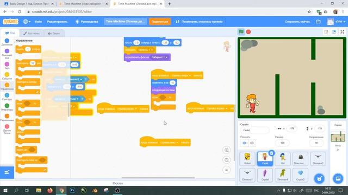The height and width of the screenshot is (195, 348).
Task: Switch to the Костюмы tab
Action: [x=32, y=34]
